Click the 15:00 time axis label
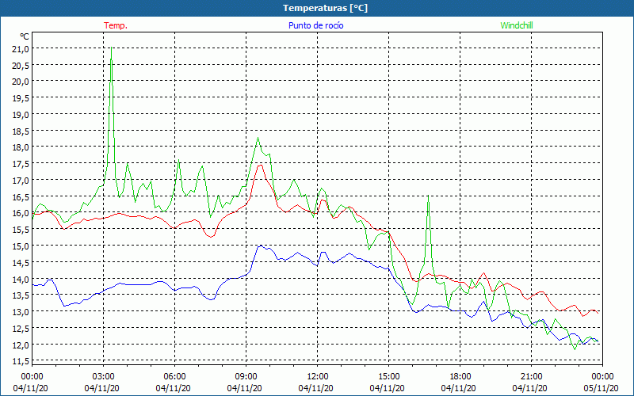Image resolution: width=634 pixels, height=396 pixels. click(388, 377)
